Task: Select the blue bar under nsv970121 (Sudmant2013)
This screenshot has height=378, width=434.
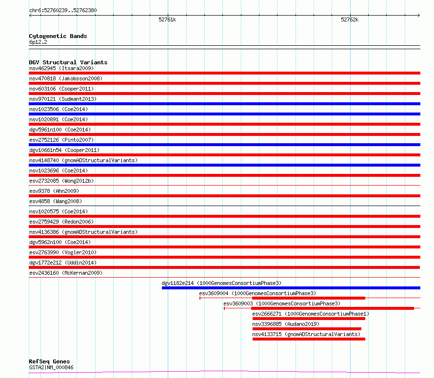Action: (x=224, y=104)
